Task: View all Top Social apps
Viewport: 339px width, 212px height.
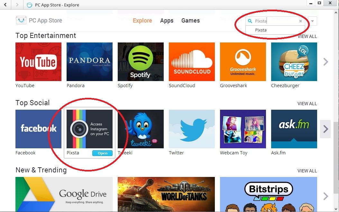Action: pos(307,104)
